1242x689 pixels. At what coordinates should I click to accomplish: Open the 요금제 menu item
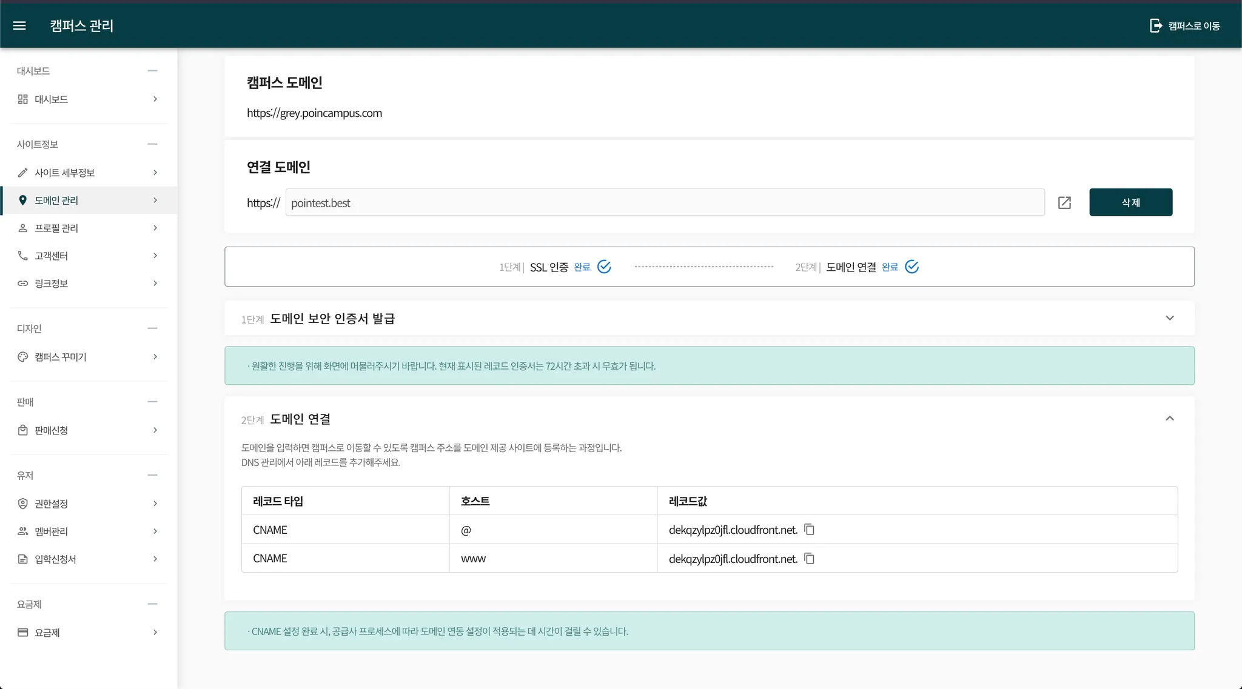coord(47,633)
